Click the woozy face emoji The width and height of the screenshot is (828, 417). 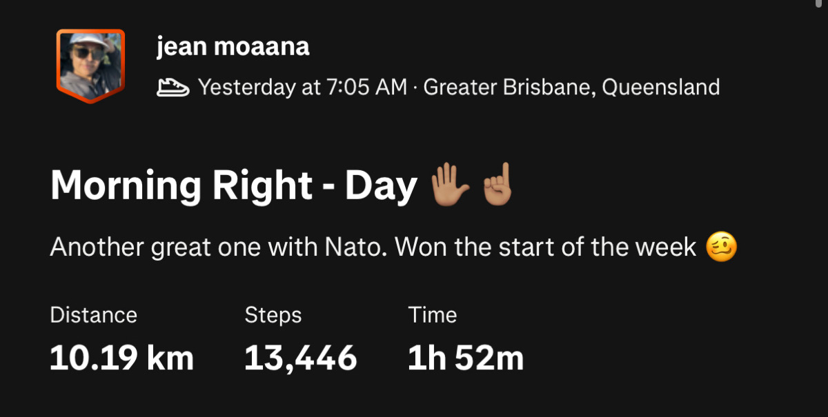pos(721,246)
